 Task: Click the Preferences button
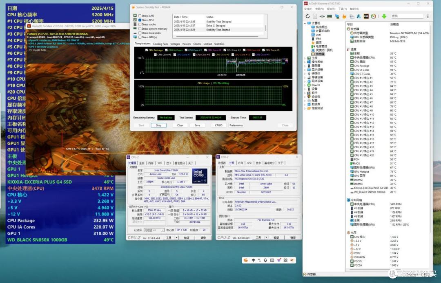click(x=236, y=125)
